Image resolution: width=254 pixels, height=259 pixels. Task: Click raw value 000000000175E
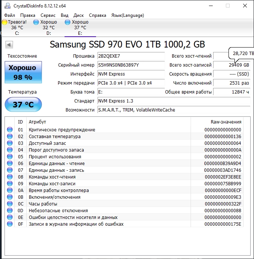tap(223, 224)
